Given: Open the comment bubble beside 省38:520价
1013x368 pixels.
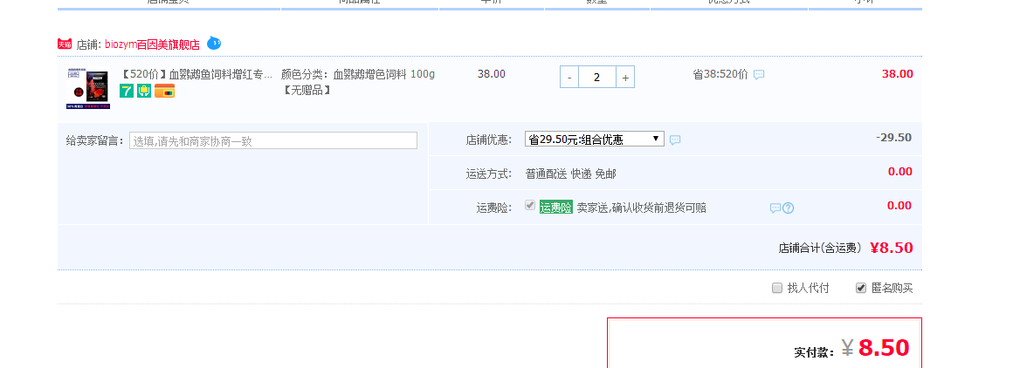Looking at the screenshot, I should click(x=759, y=75).
